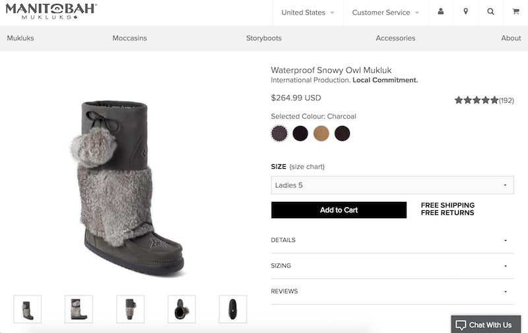Expand the DETAILS section
The width and height of the screenshot is (528, 333).
[x=392, y=240]
